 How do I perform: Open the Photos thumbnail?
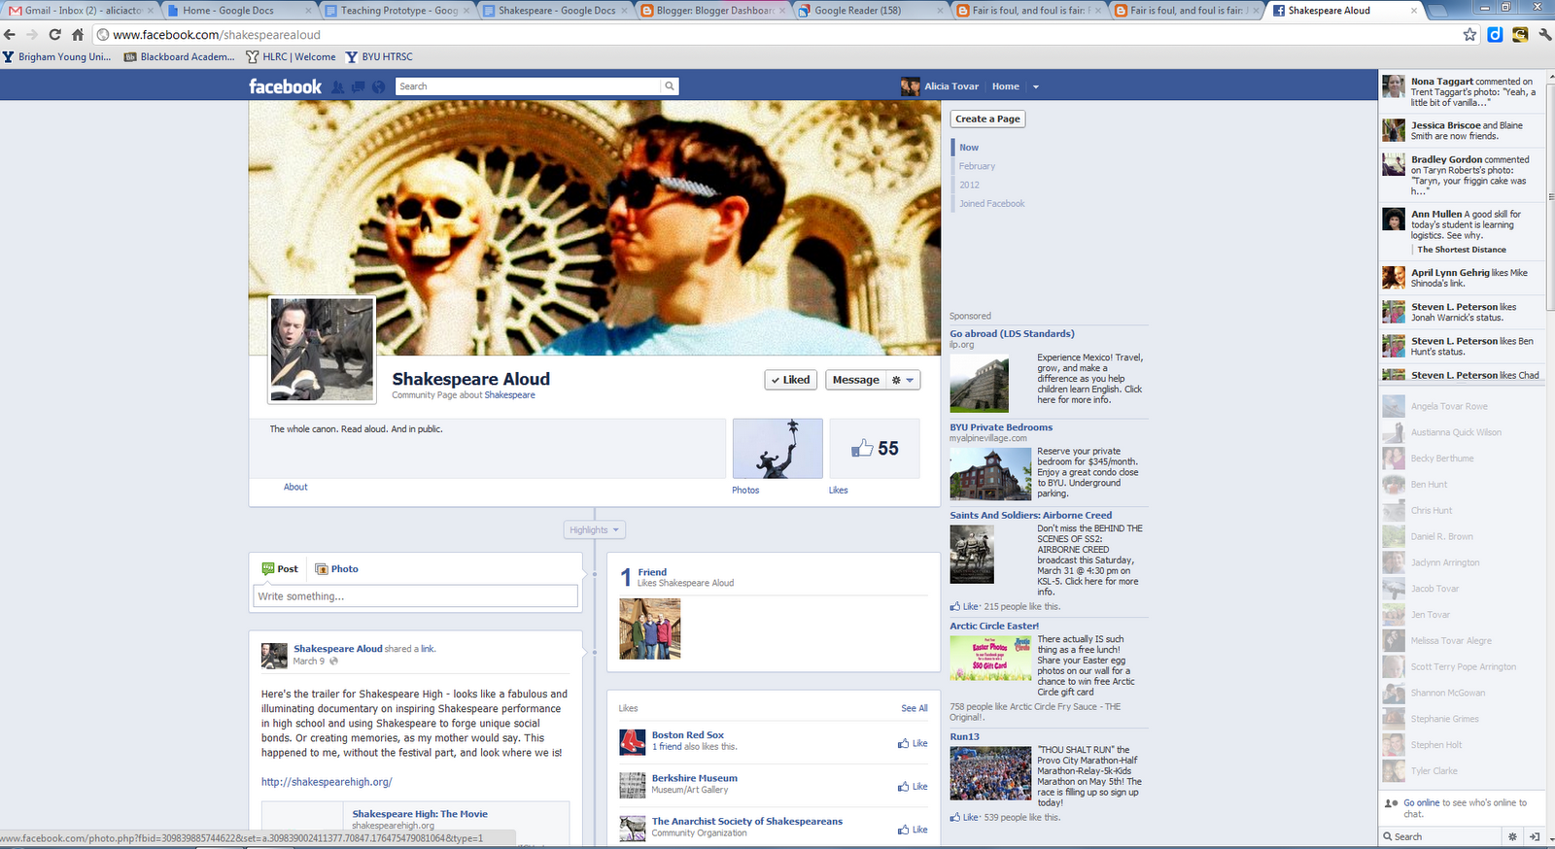[x=777, y=449]
